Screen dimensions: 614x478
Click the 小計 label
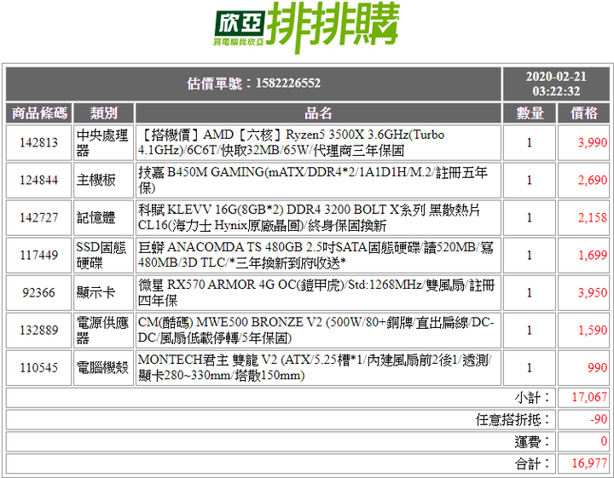532,398
